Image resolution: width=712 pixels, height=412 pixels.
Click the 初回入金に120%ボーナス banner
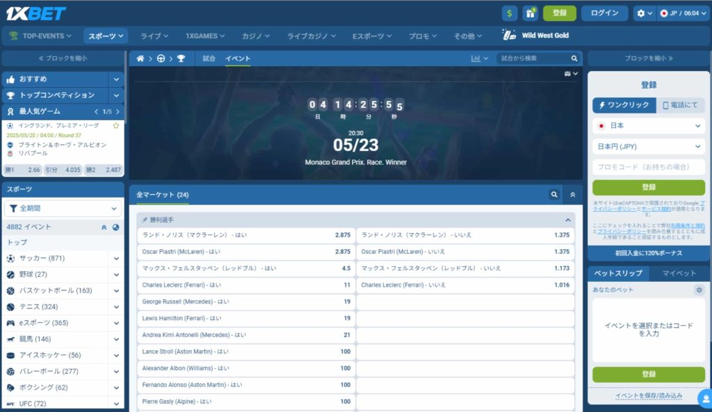tap(649, 253)
